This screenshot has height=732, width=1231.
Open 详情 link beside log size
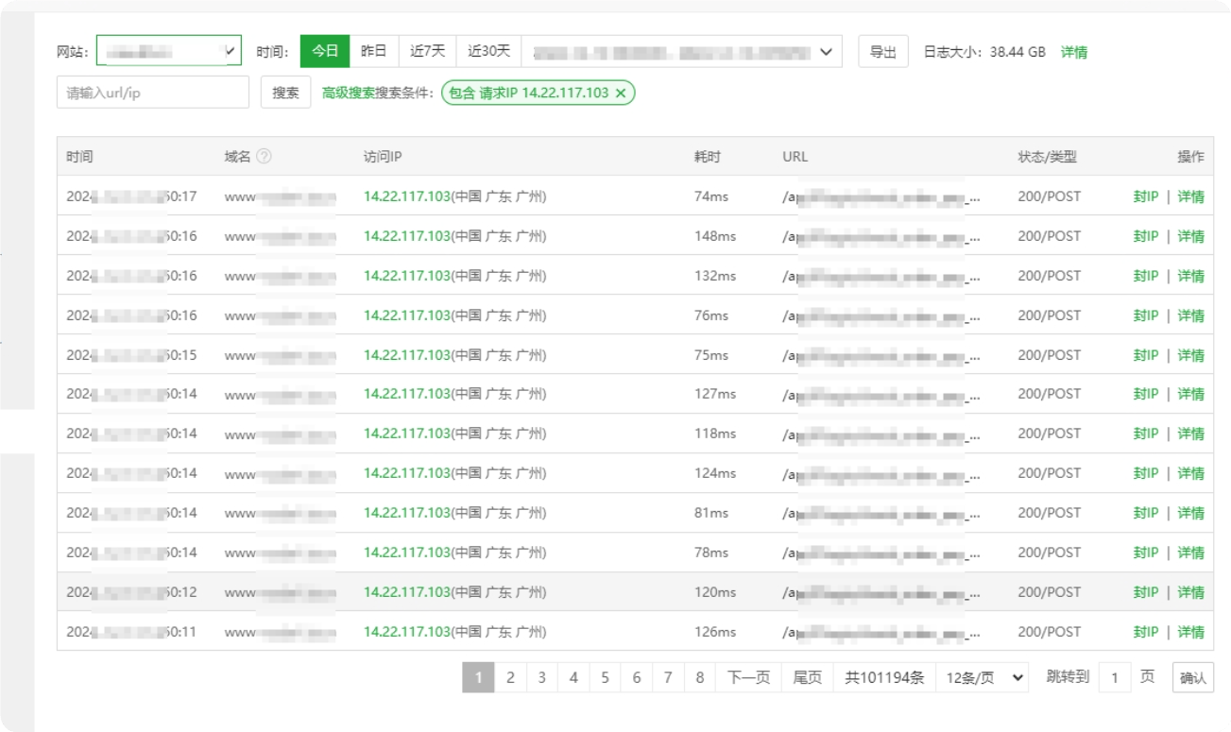(x=1073, y=52)
